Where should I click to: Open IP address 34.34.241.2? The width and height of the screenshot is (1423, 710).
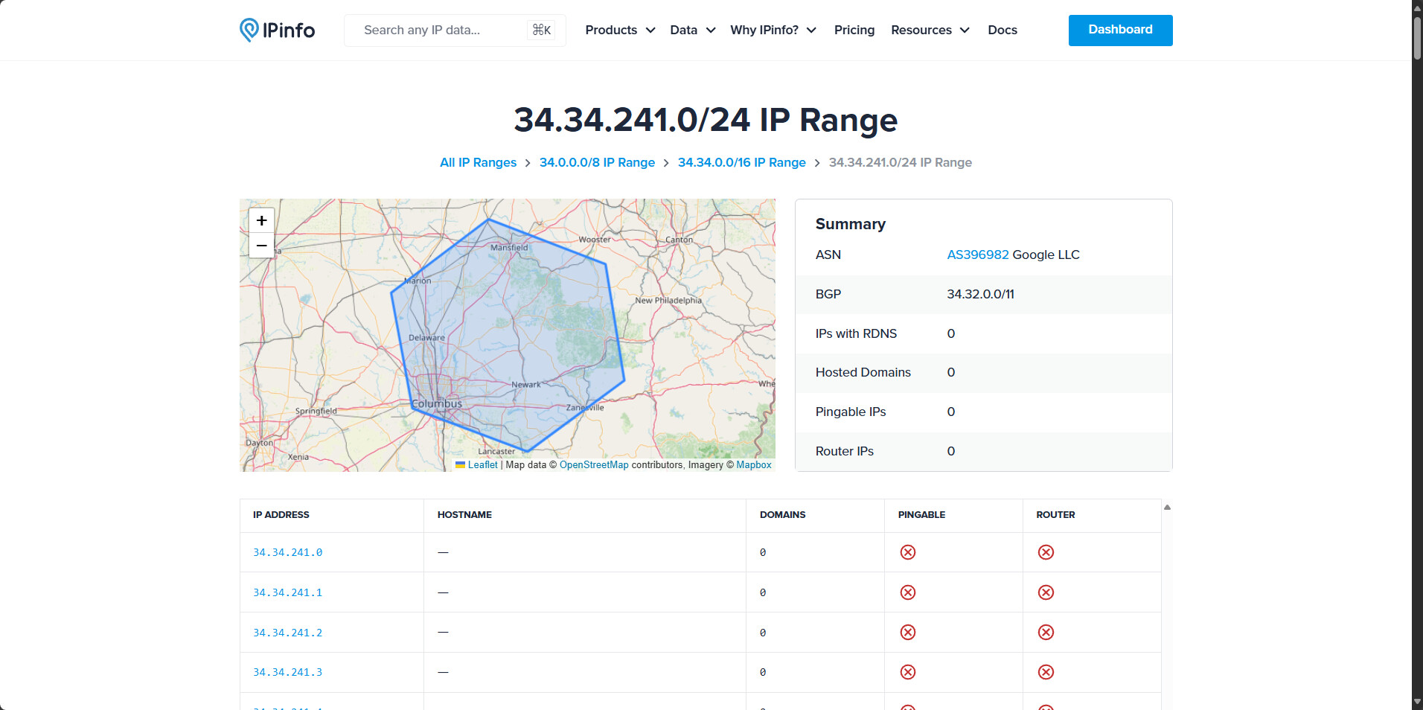pyautogui.click(x=287, y=633)
